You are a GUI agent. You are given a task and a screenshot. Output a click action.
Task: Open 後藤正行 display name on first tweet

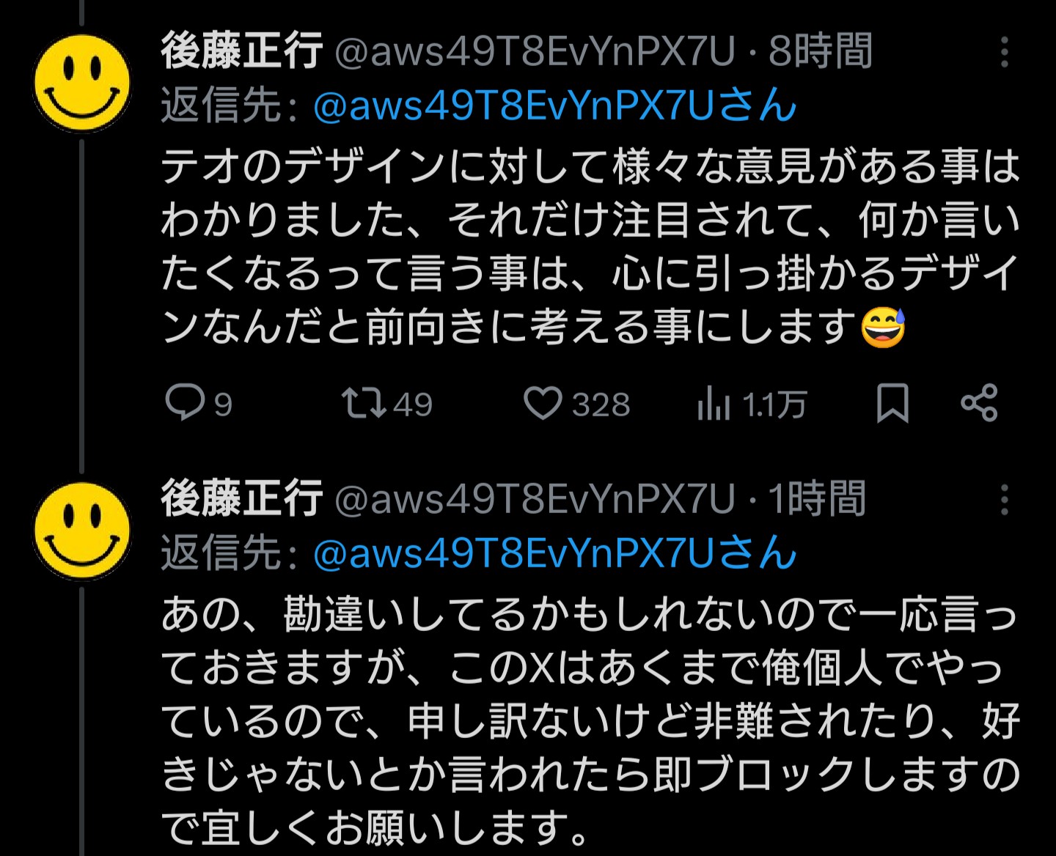242,51
